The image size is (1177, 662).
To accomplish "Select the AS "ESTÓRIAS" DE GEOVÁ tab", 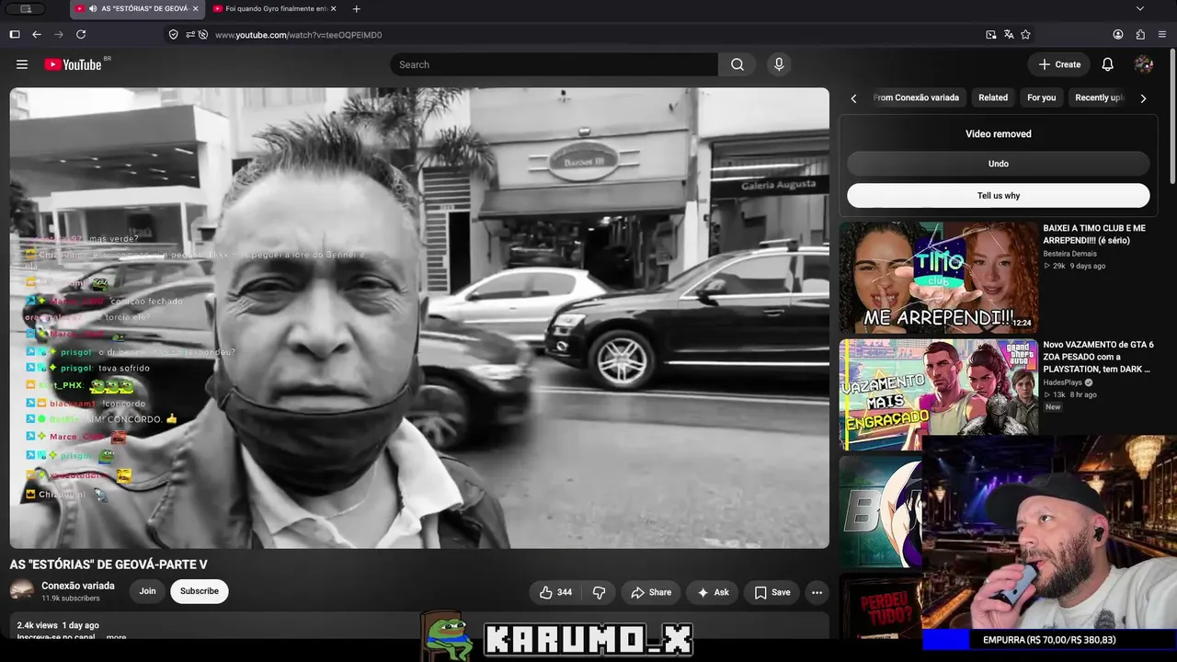I will [137, 9].
